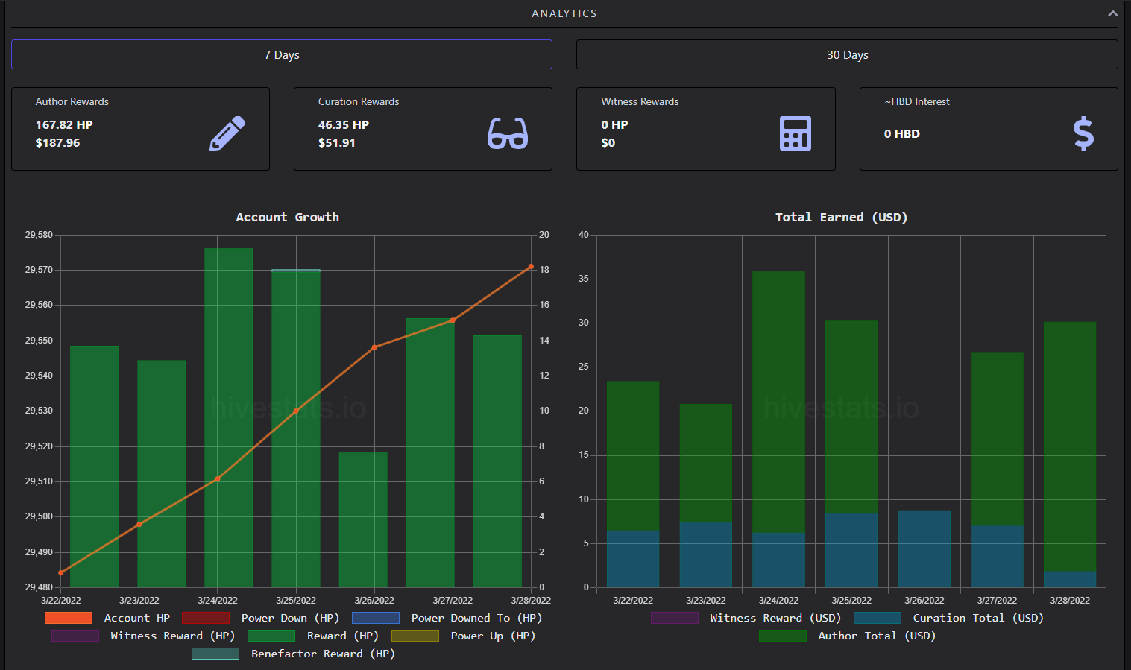1131x670 pixels.
Task: Click the Curation Rewards glasses icon
Action: point(508,133)
